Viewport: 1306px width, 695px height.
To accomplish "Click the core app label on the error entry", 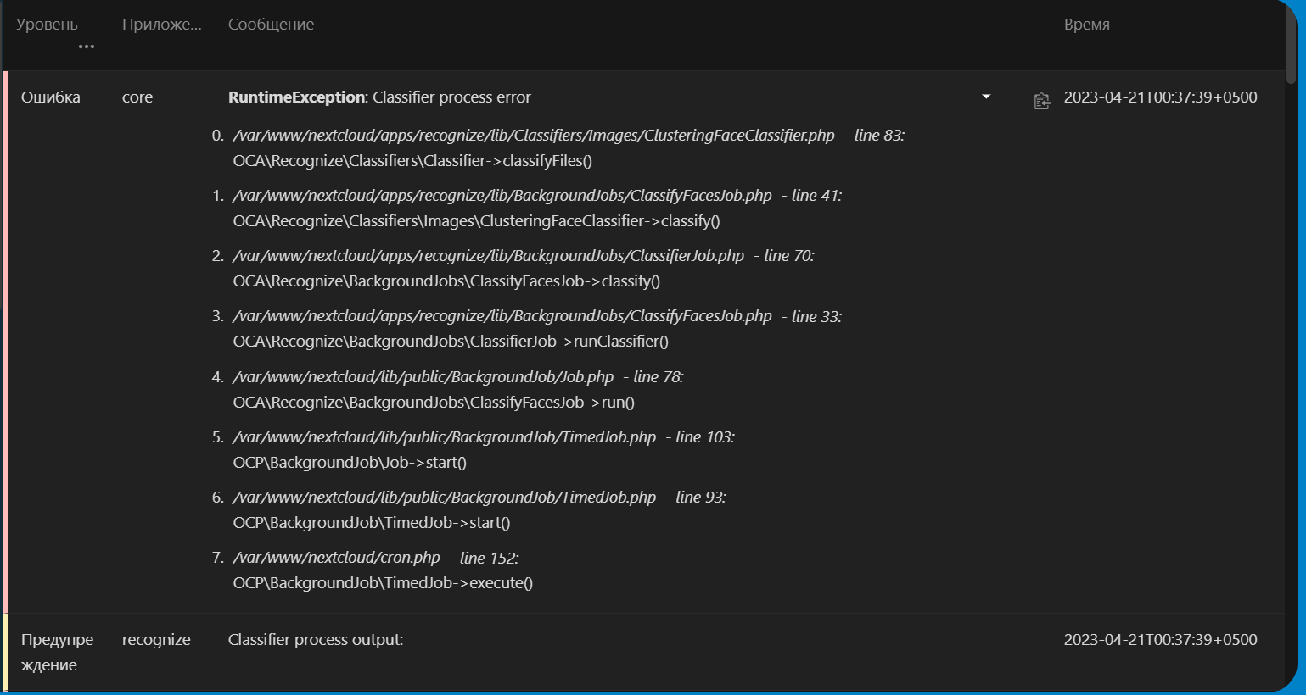I will click(x=137, y=97).
